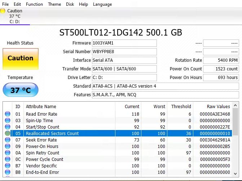The image size is (242, 181).
Task: Open the Language menu
Action: [x=102, y=4]
